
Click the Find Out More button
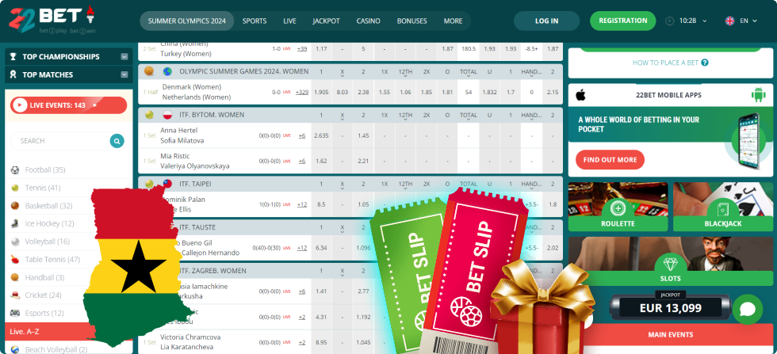tap(610, 160)
